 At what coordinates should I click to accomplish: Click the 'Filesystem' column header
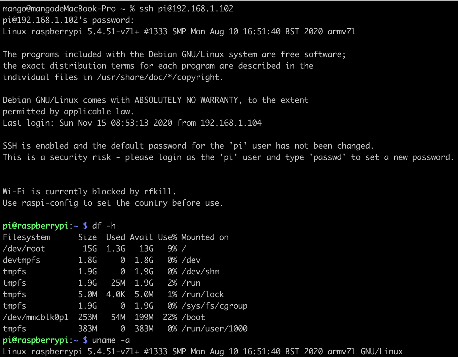click(26, 237)
